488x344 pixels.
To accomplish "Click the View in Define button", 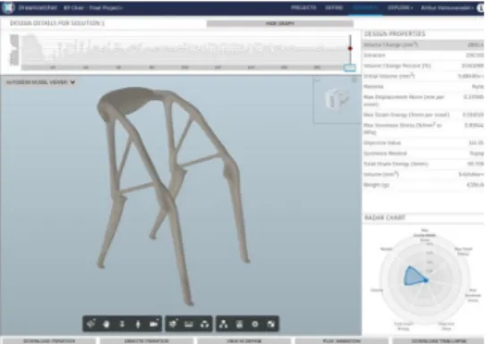I will pos(244,341).
